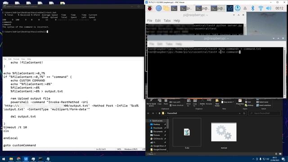Go back in Explorer navigation
Screen dimensions: 288x162
(x=148, y=113)
